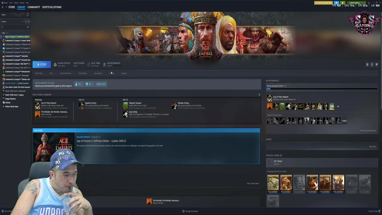Open advanced filters icon beside search
382x215 pixels.
[x=28, y=27]
